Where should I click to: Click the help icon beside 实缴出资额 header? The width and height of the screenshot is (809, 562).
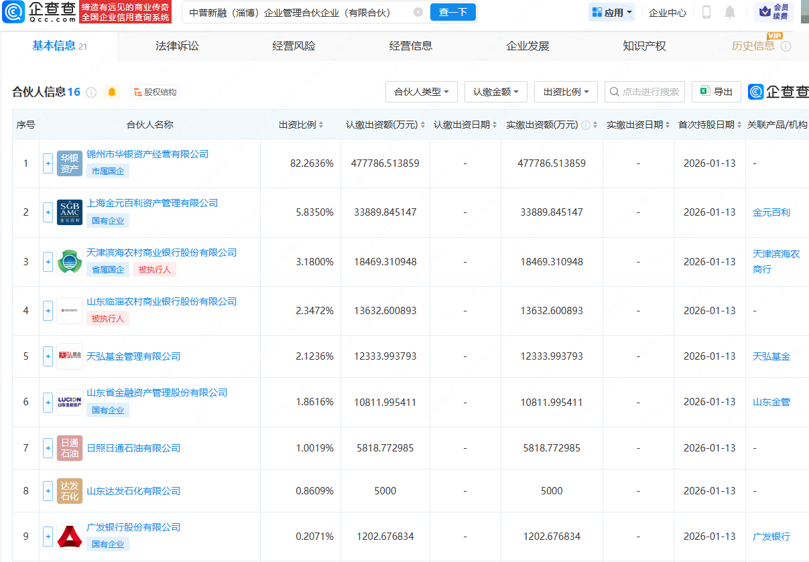[585, 125]
